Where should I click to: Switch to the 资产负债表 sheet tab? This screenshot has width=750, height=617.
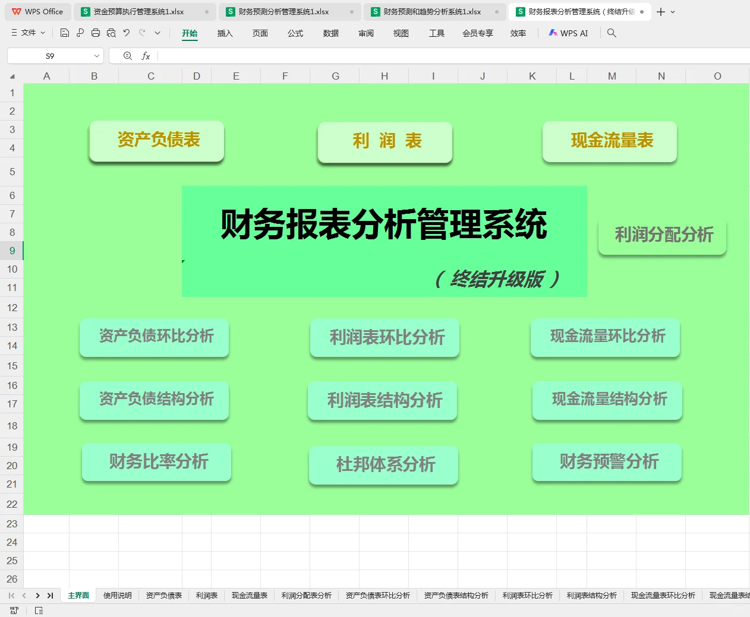point(163,595)
